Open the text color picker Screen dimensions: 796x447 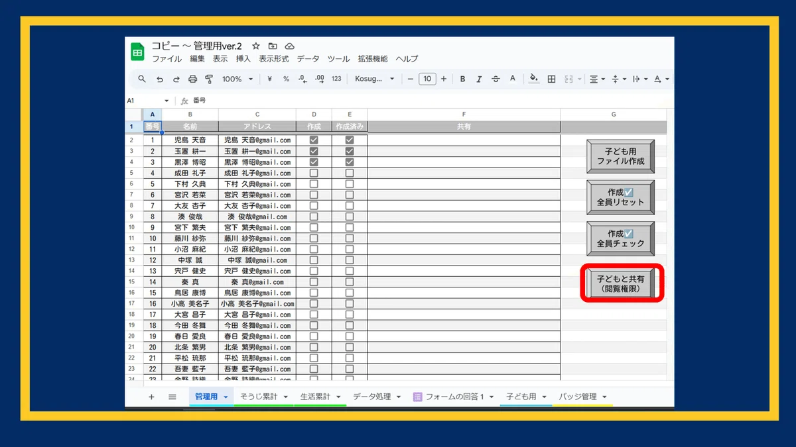click(512, 79)
